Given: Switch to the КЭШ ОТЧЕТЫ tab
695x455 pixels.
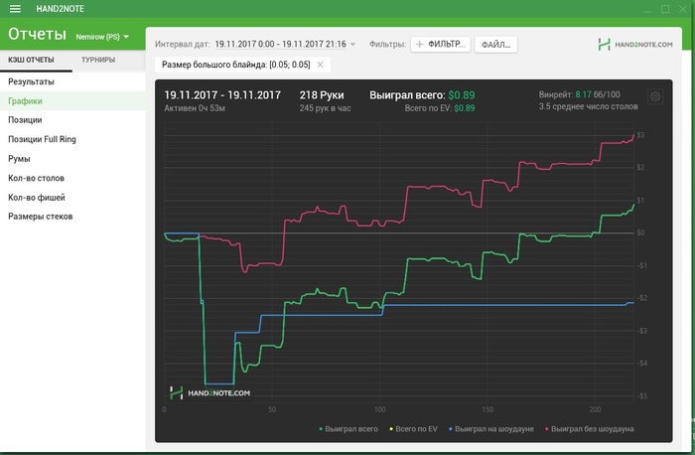Looking at the screenshot, I should (31, 60).
